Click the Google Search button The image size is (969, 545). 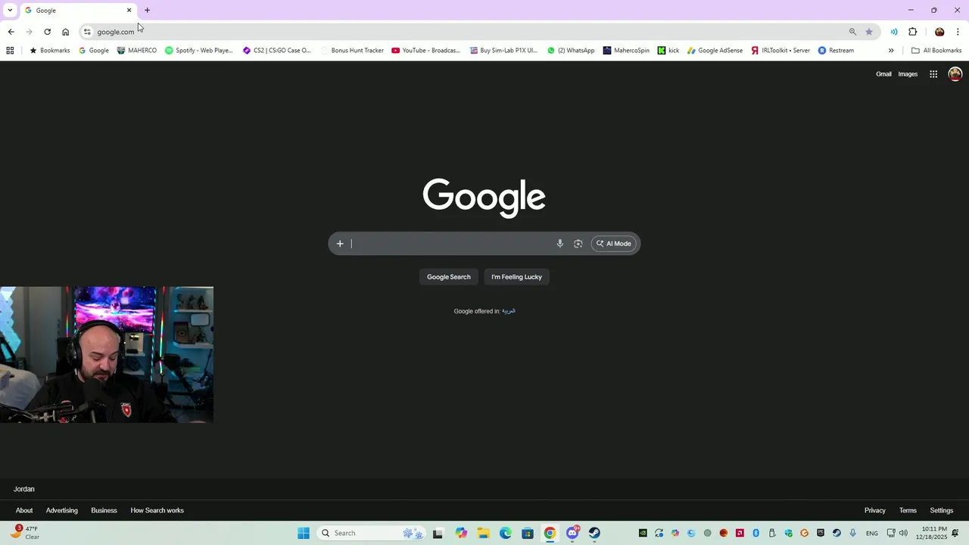click(448, 277)
